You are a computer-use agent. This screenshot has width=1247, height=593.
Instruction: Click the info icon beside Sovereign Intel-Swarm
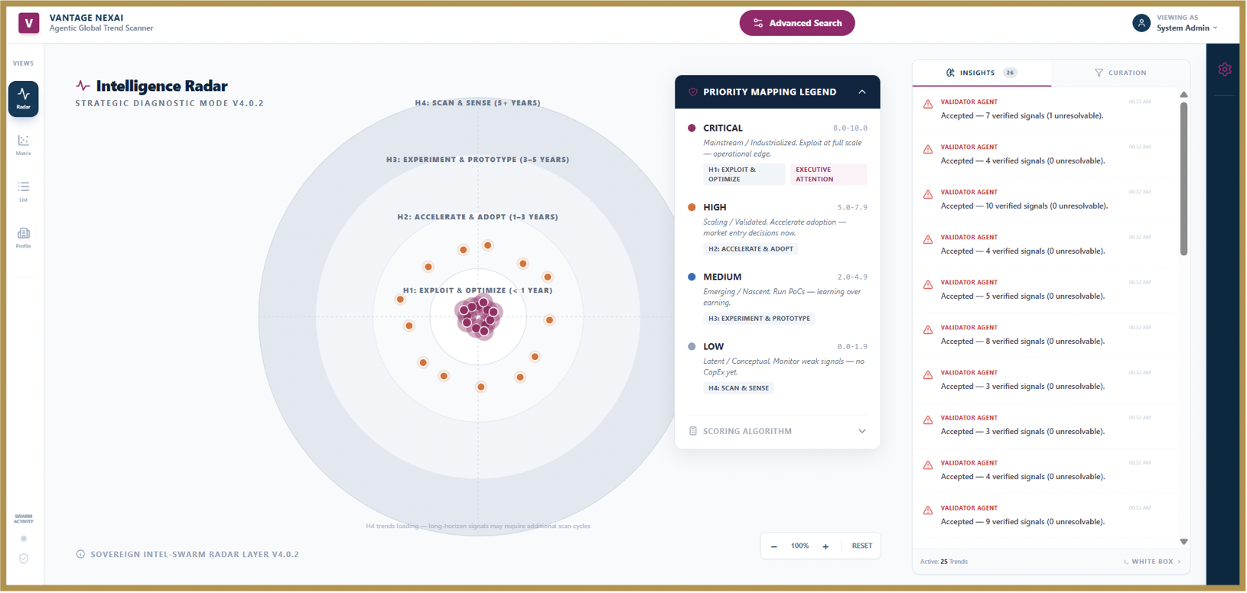(80, 554)
